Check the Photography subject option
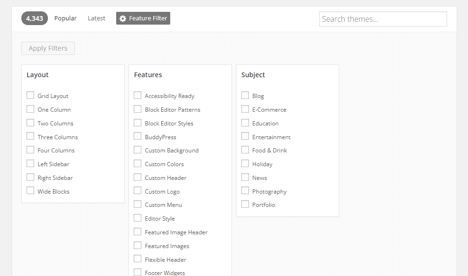Viewport: 468px width, 276px height. [245, 191]
